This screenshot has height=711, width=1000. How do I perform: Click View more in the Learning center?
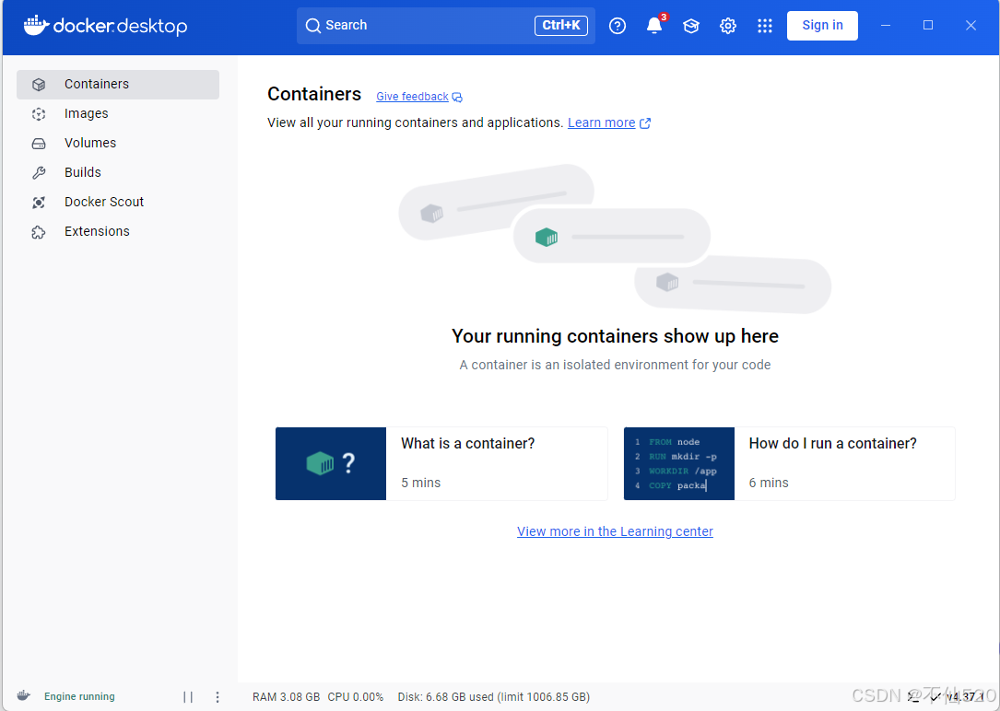point(615,531)
